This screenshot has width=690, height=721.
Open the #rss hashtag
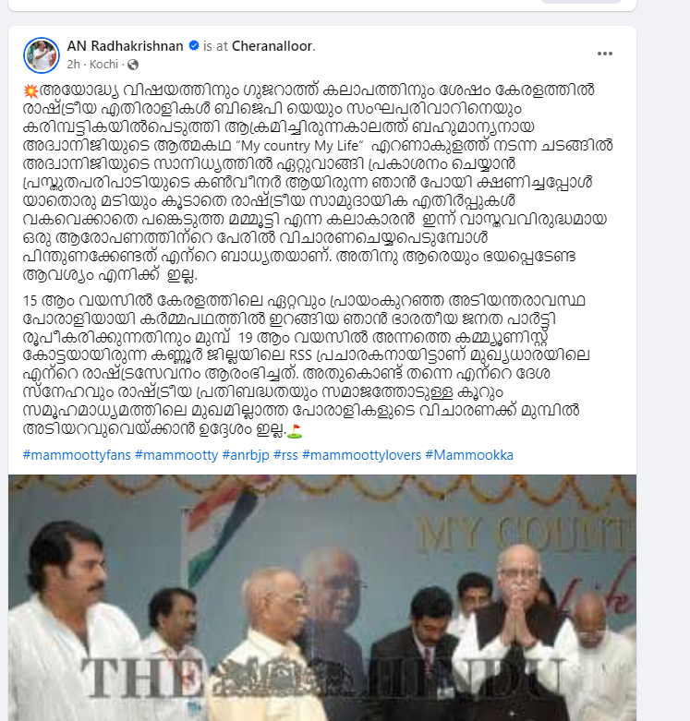click(x=285, y=455)
